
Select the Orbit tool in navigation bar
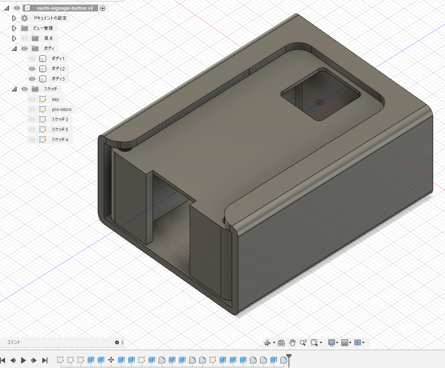[267, 343]
